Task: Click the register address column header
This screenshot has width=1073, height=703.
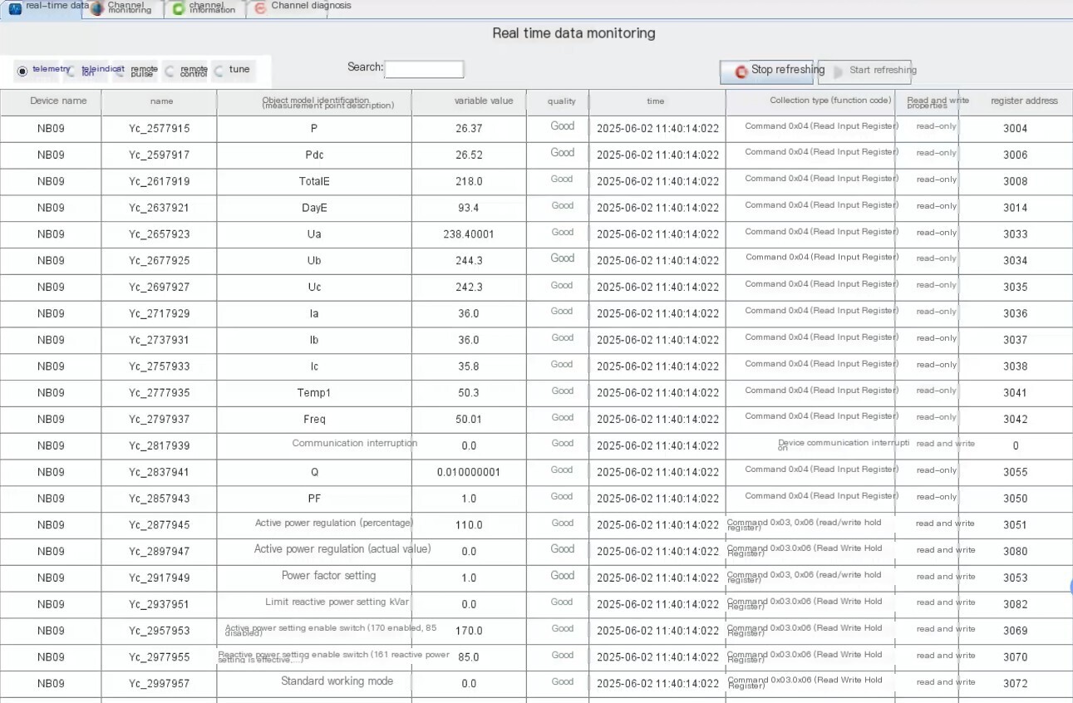Action: [x=1016, y=101]
